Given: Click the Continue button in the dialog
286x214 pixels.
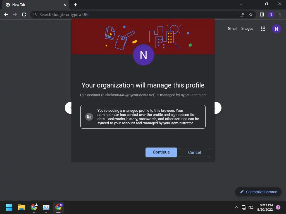Looking at the screenshot, I should pyautogui.click(x=161, y=152).
